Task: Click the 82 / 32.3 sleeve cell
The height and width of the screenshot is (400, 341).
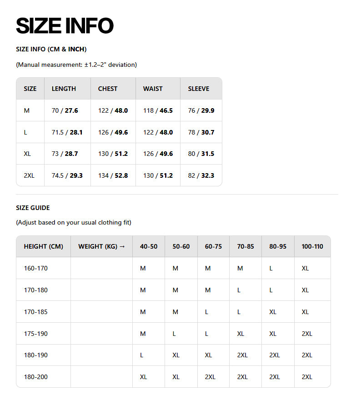Action: coord(201,175)
